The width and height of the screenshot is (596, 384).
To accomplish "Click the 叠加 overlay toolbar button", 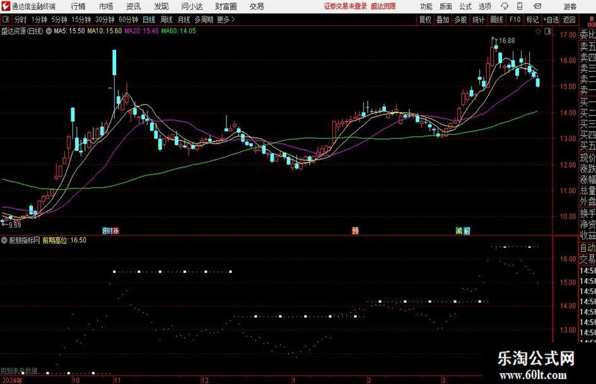I will [443, 20].
